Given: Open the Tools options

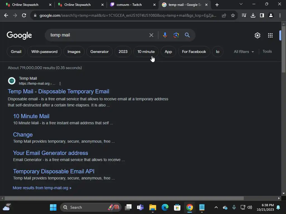Looking at the screenshot, I should (x=267, y=52).
